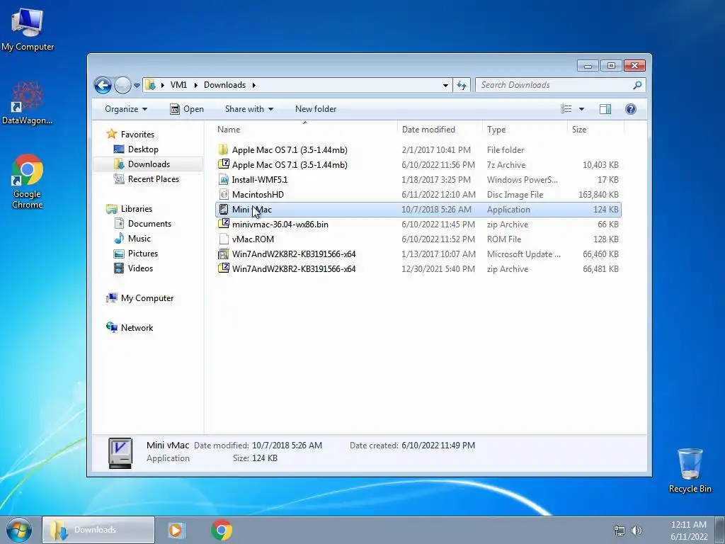This screenshot has width=725, height=544.
Task: Click Downloads taskbar button
Action: [98, 530]
